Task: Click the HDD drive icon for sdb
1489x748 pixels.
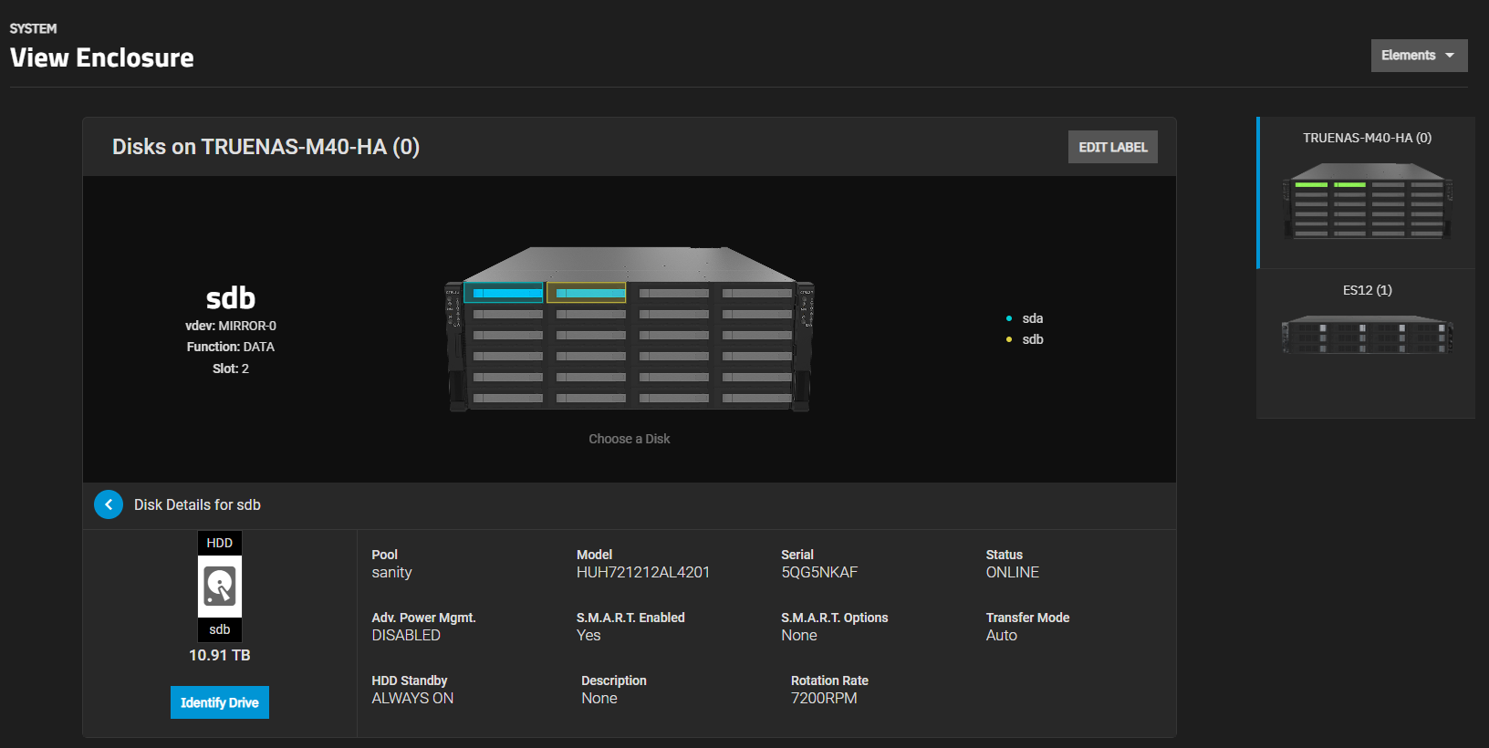Action: [x=220, y=587]
